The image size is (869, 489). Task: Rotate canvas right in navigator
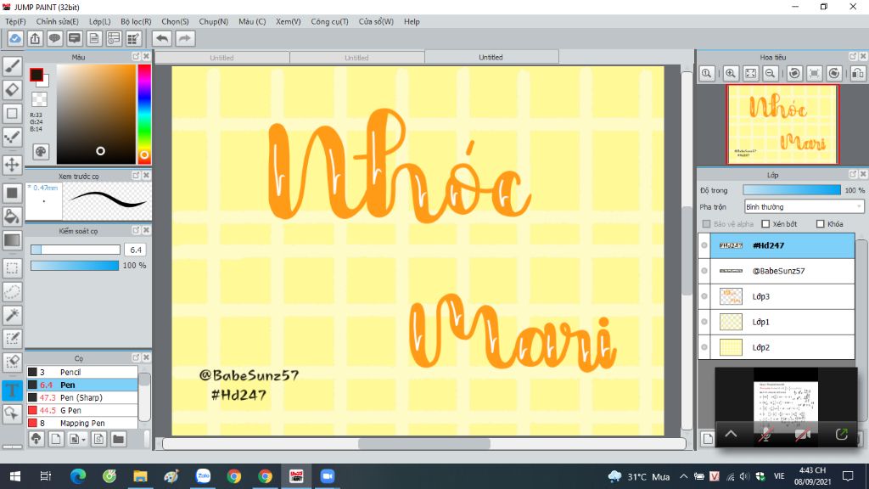834,73
